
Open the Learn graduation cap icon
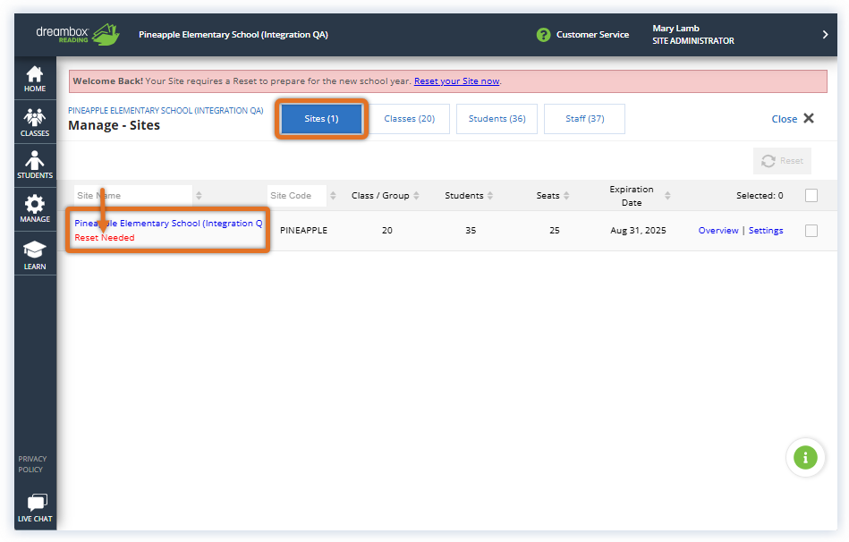click(x=35, y=256)
